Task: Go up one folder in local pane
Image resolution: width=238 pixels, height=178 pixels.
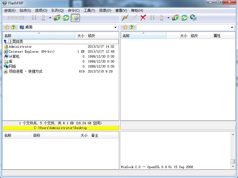Action: tap(13, 27)
